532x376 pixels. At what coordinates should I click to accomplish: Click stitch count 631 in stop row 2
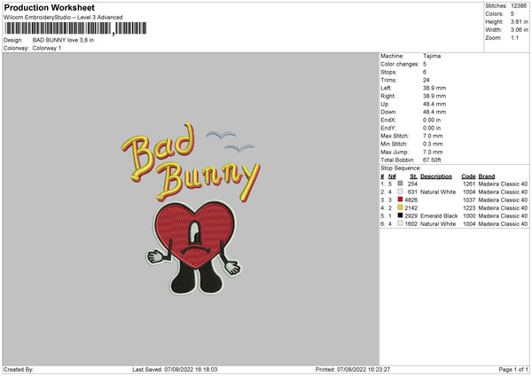pos(412,192)
